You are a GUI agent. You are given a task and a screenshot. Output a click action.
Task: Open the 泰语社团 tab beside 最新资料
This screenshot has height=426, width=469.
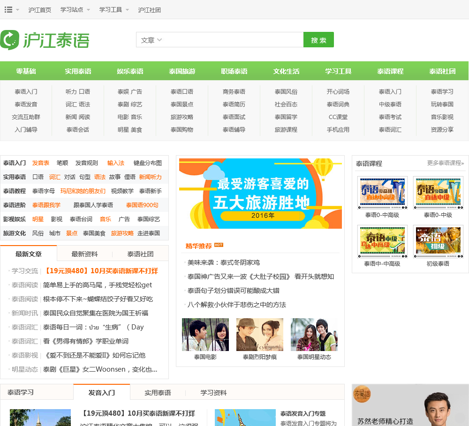coord(140,254)
